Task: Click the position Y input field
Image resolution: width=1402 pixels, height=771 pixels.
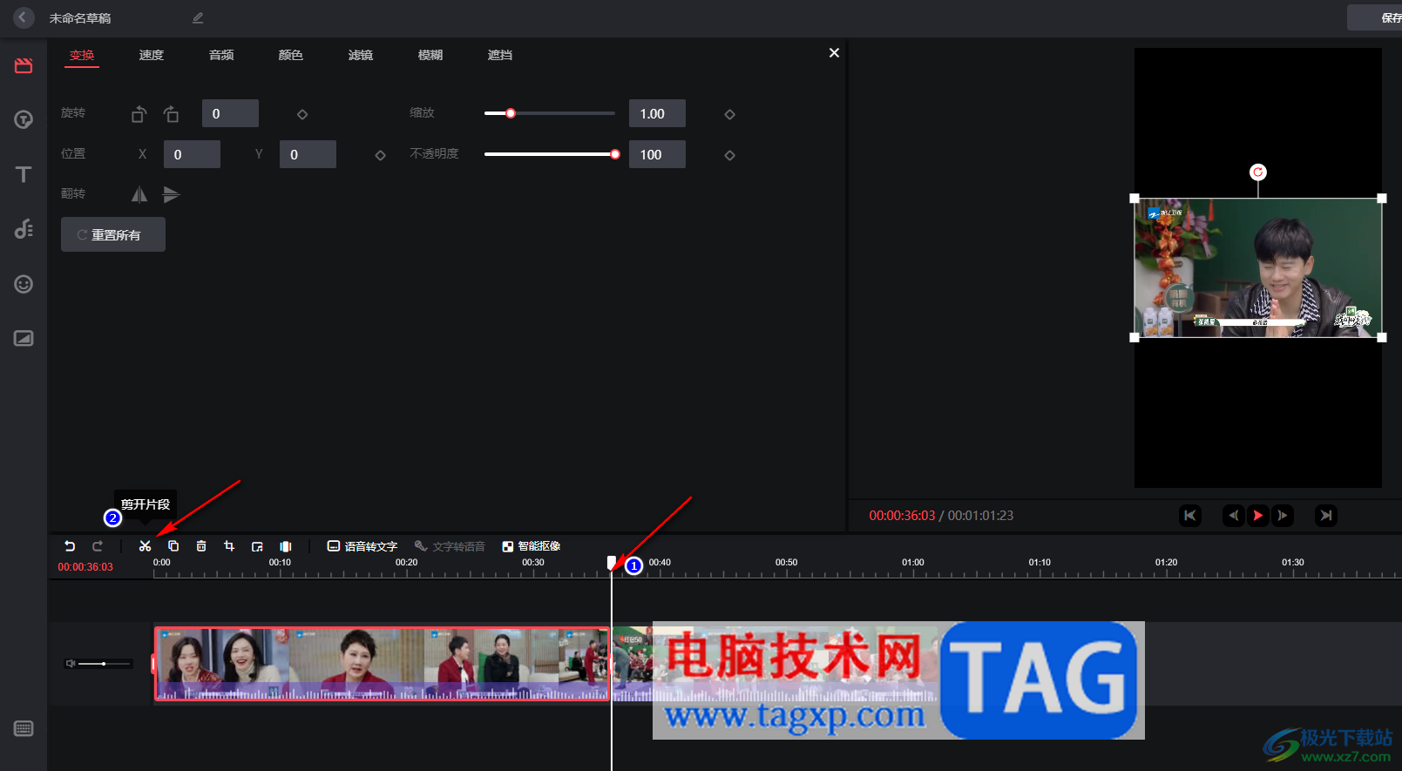Action: (x=308, y=154)
